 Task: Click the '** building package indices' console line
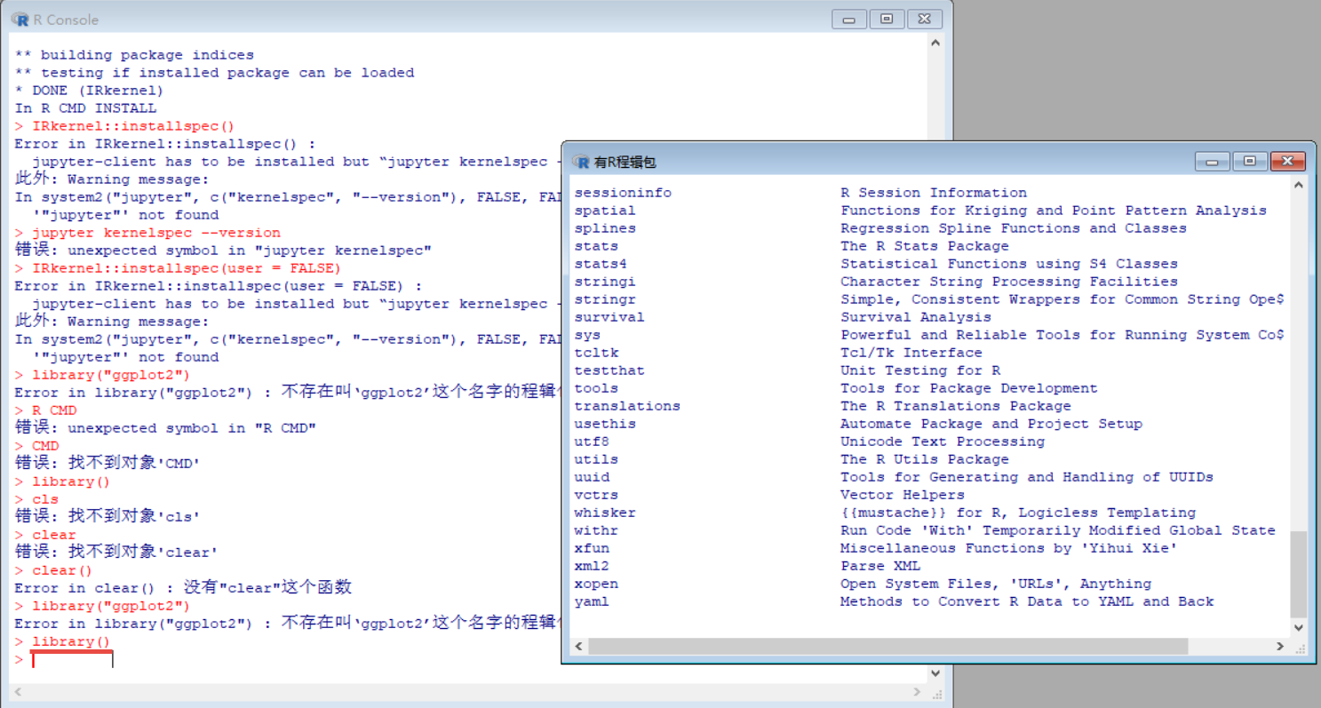tap(134, 55)
